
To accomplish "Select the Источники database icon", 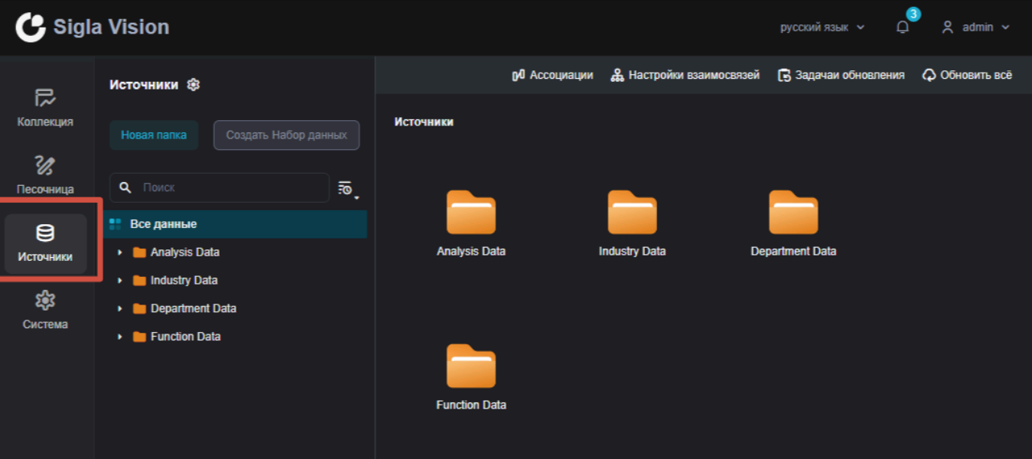I will pos(45,233).
